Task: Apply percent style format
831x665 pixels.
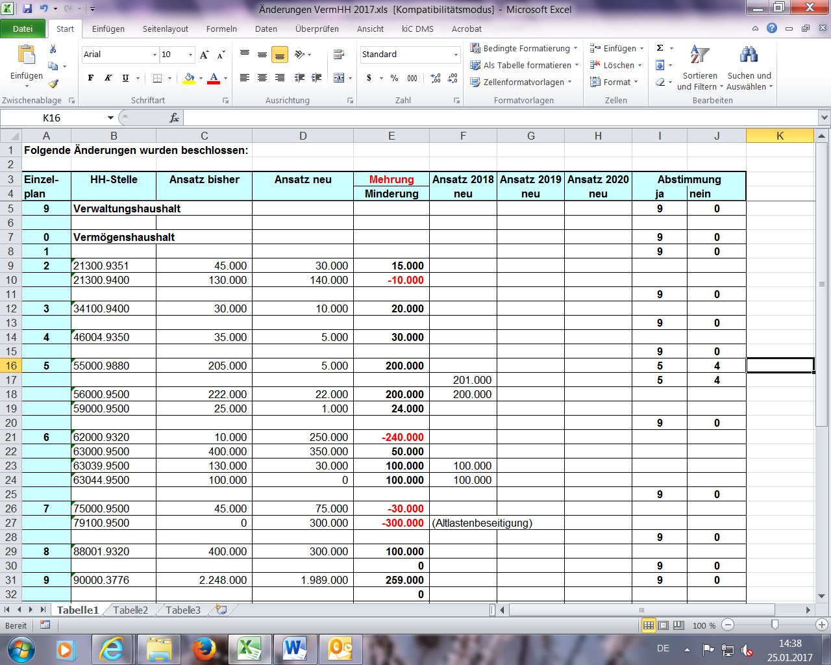Action: (394, 78)
